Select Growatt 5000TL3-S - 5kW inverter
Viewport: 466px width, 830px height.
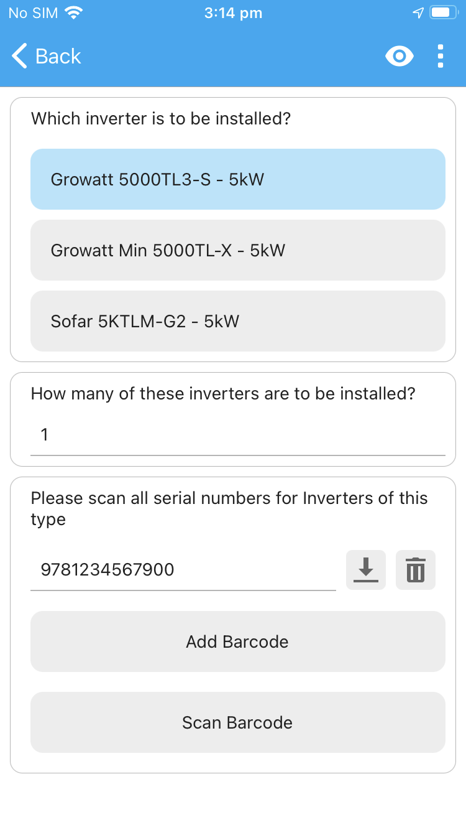238,179
